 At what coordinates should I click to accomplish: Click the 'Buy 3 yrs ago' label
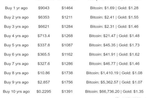(x=16, y=27)
